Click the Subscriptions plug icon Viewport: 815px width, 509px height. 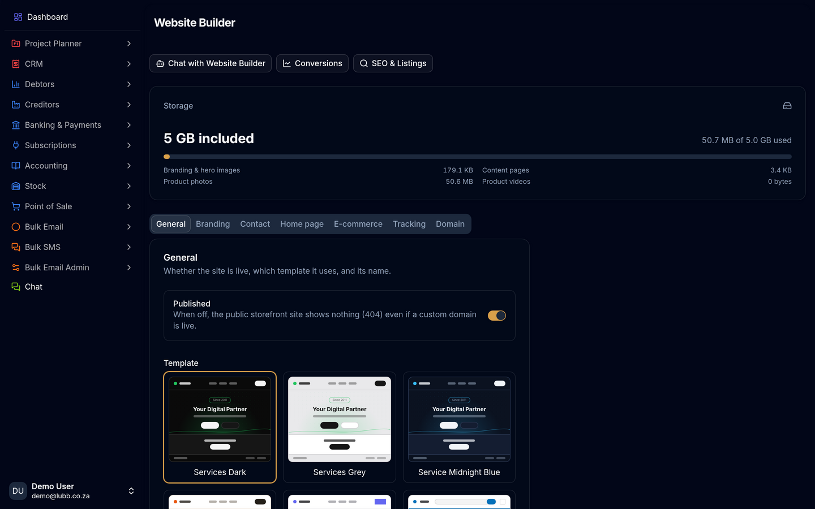point(16,145)
